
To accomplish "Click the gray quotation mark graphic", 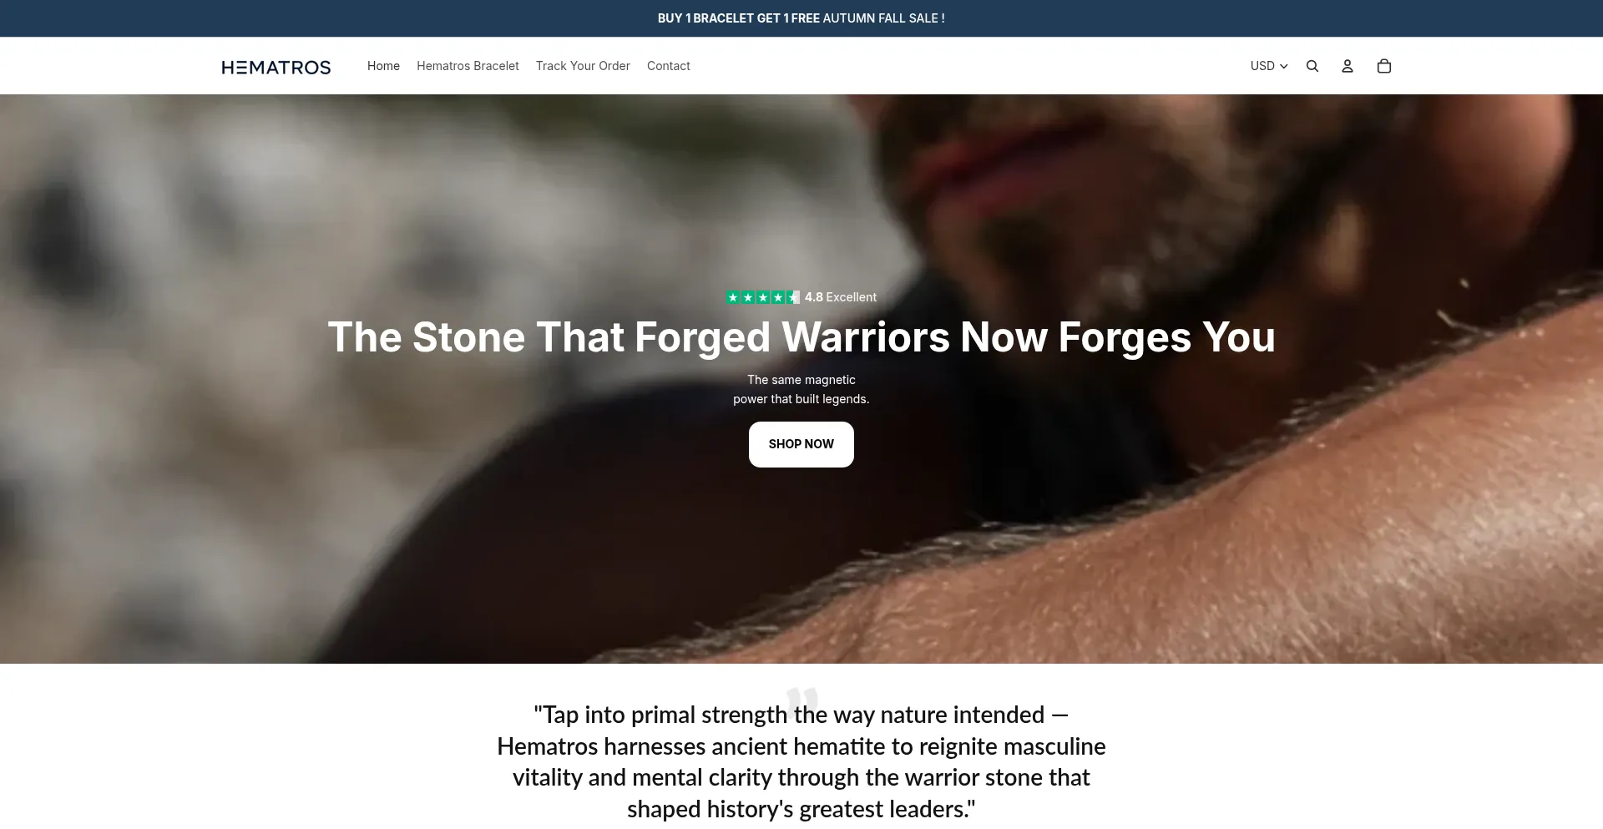I will (802, 700).
